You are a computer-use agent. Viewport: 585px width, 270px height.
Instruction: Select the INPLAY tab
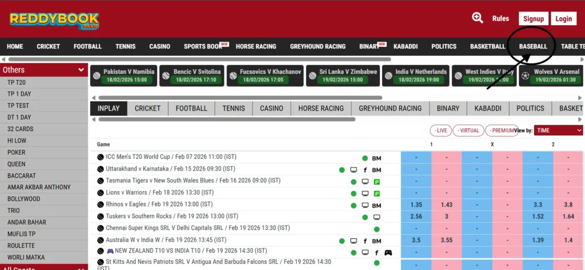click(109, 108)
